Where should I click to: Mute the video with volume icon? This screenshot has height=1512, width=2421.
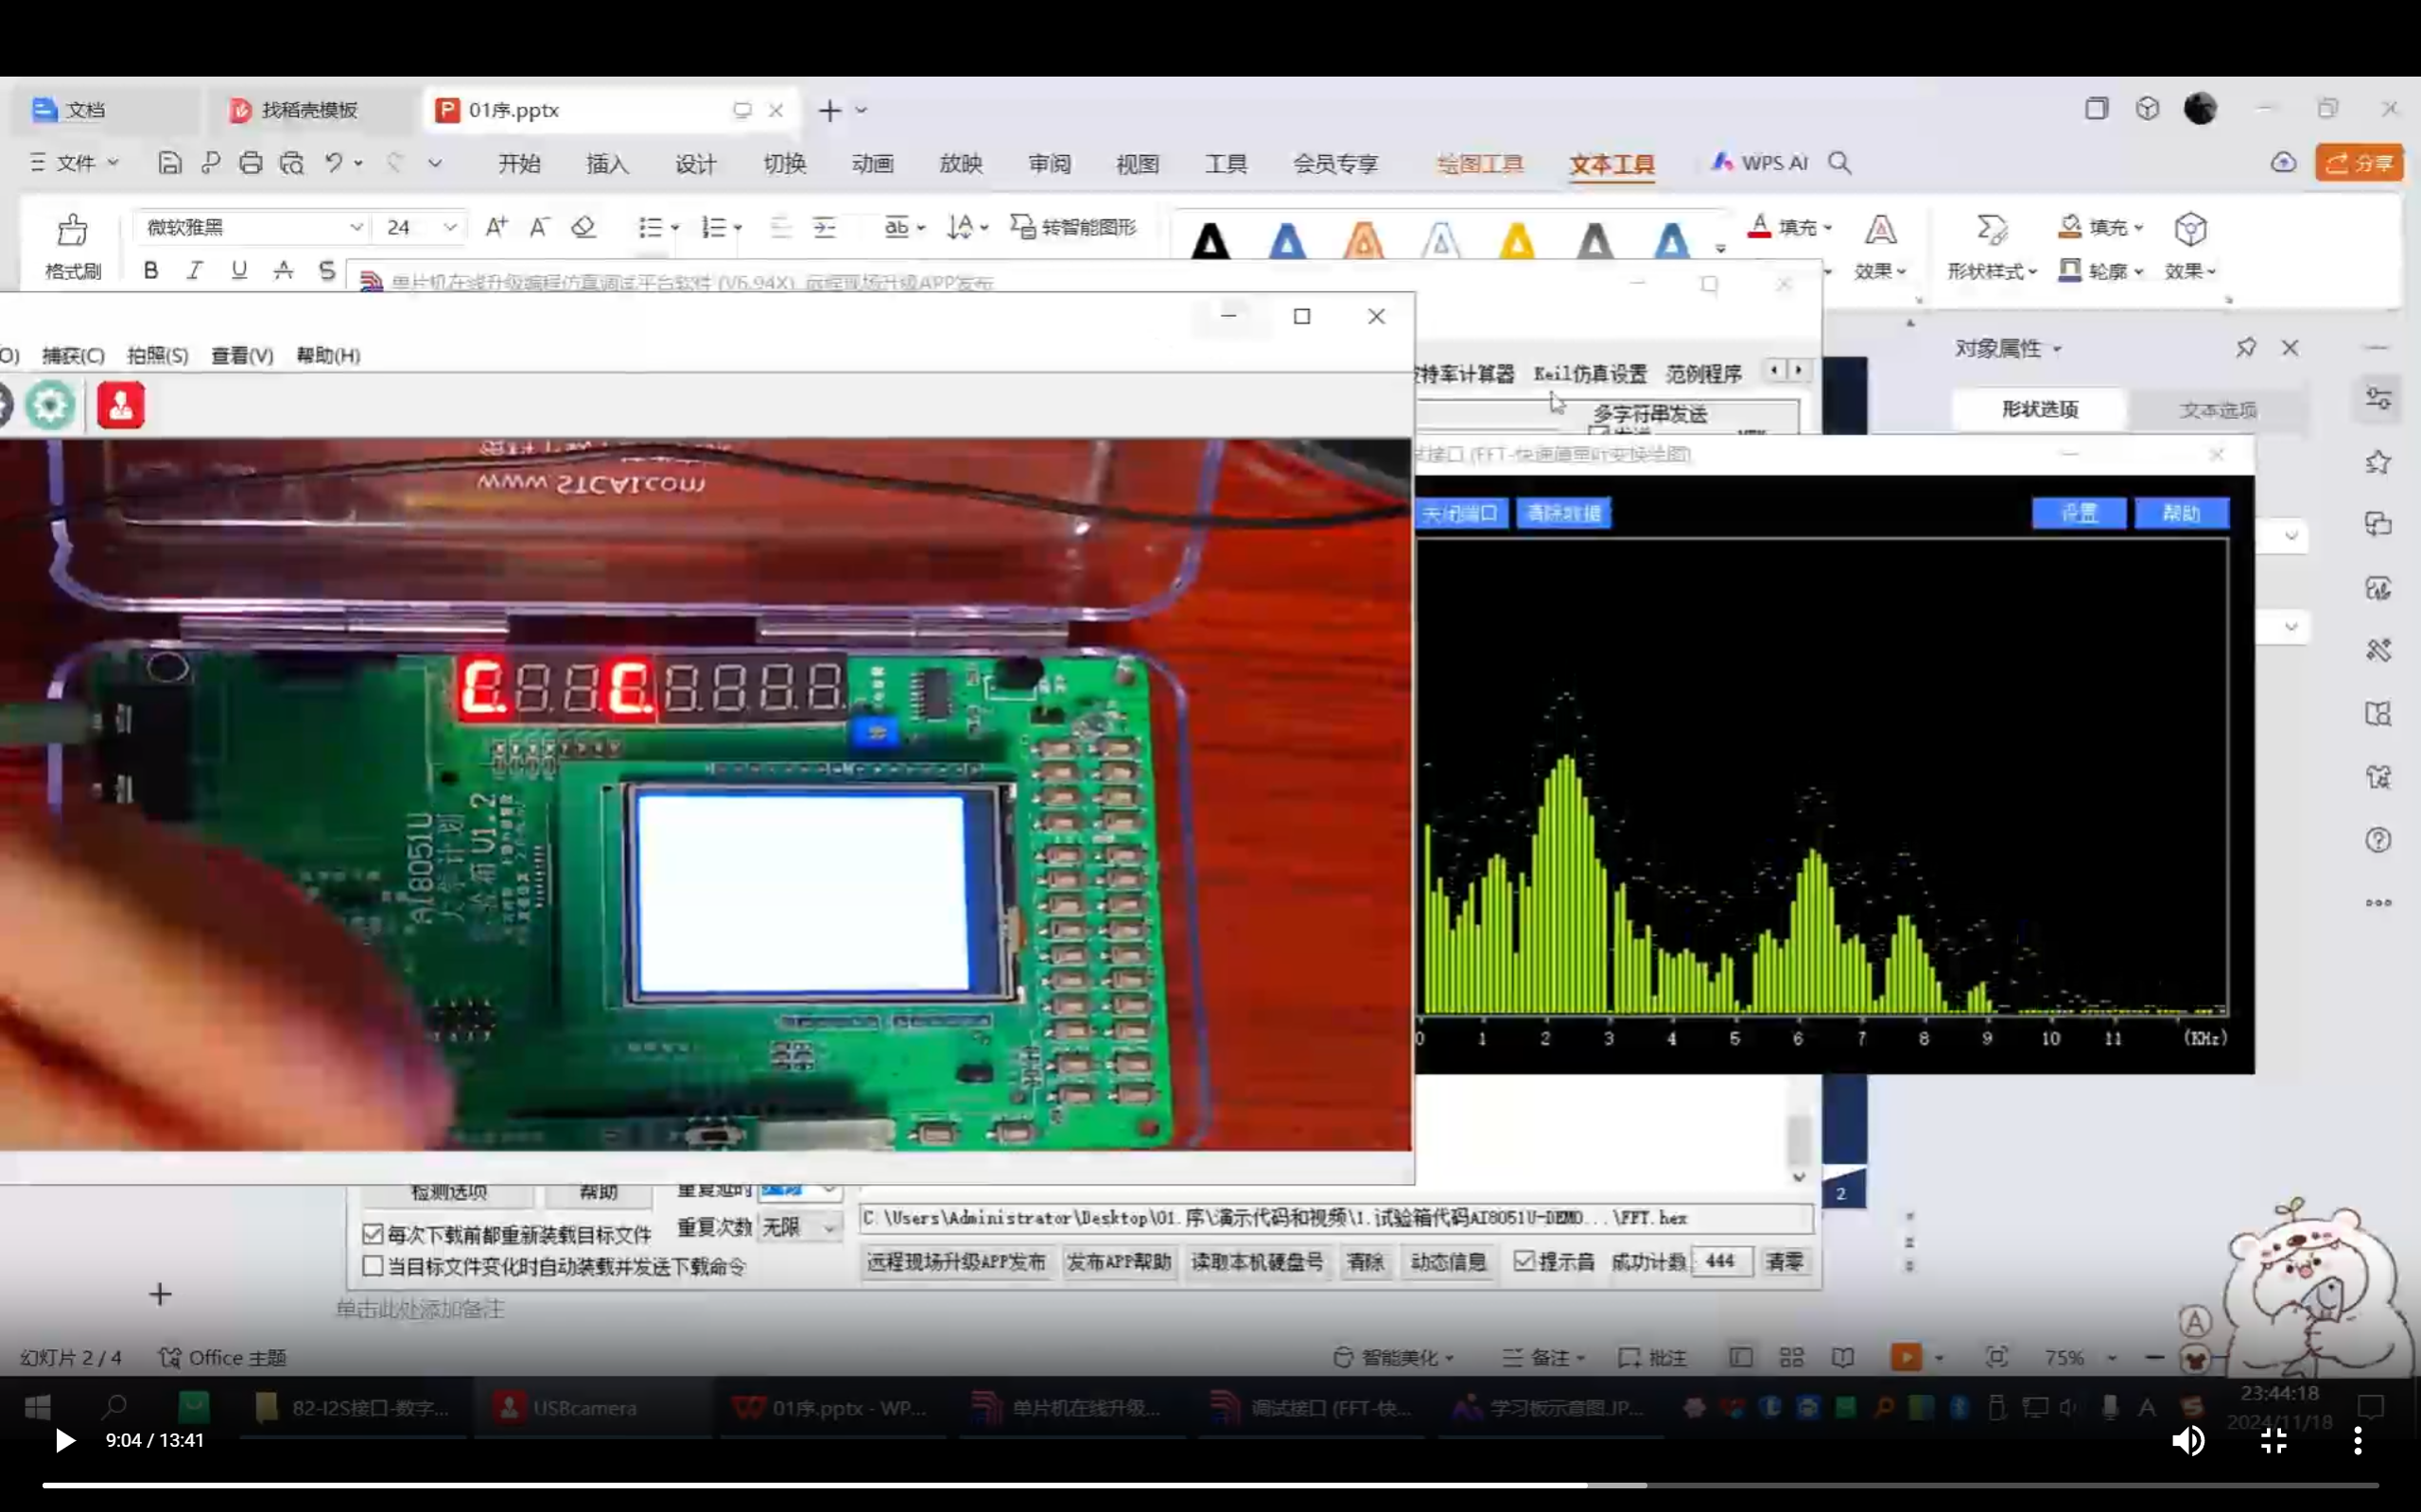click(x=2188, y=1440)
